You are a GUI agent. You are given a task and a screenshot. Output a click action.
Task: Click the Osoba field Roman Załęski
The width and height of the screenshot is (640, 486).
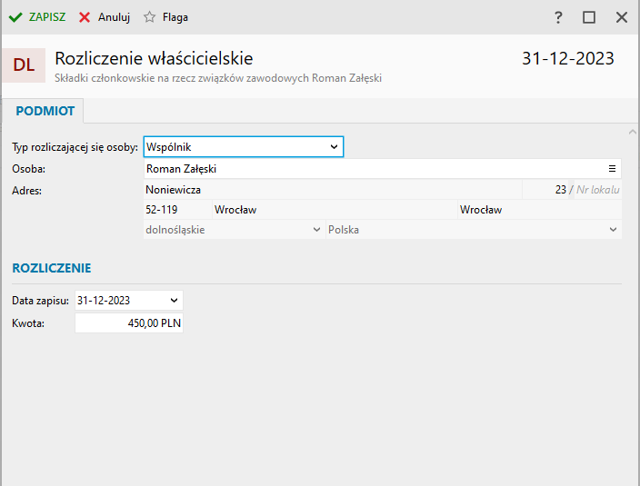pyautogui.click(x=383, y=168)
